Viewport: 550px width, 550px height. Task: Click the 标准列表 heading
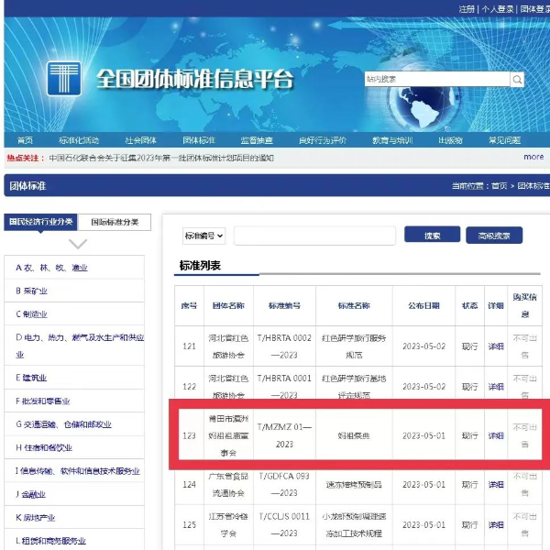point(200,265)
